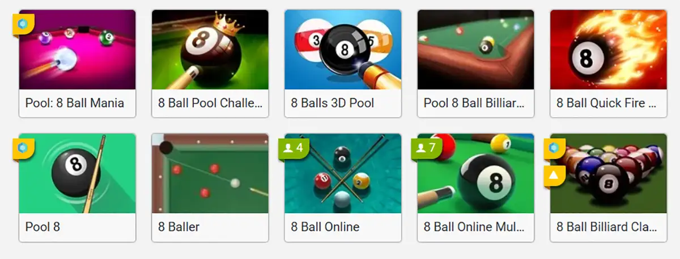This screenshot has width=680, height=259.
Task: Open the Pool 8 Ball Billiards thumbnail
Action: (x=475, y=50)
